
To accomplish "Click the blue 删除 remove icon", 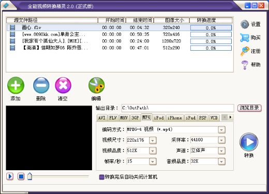I will [x=41, y=85].
